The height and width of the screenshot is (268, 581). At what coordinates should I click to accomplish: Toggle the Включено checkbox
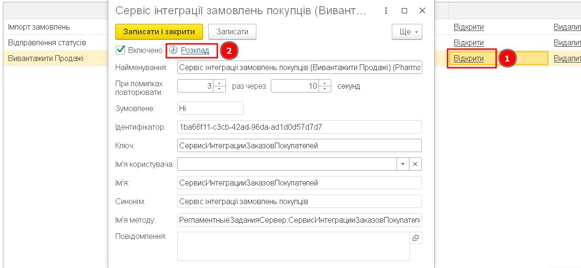[x=121, y=50]
